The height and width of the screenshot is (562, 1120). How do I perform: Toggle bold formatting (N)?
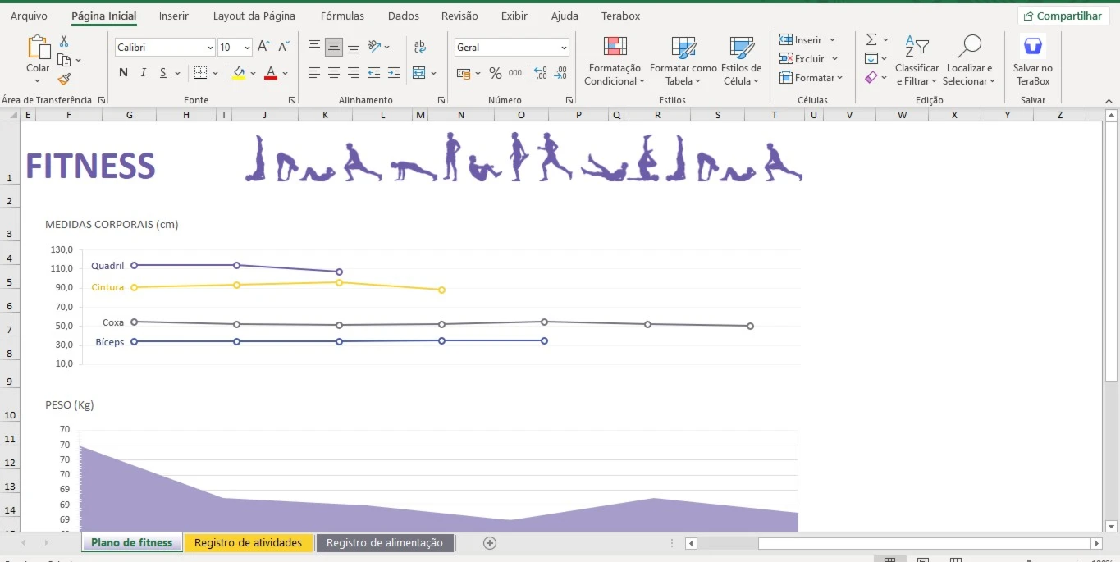(123, 73)
